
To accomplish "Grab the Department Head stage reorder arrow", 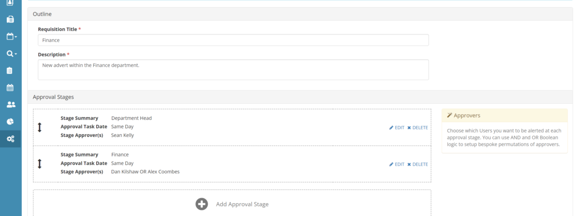I will coord(40,128).
